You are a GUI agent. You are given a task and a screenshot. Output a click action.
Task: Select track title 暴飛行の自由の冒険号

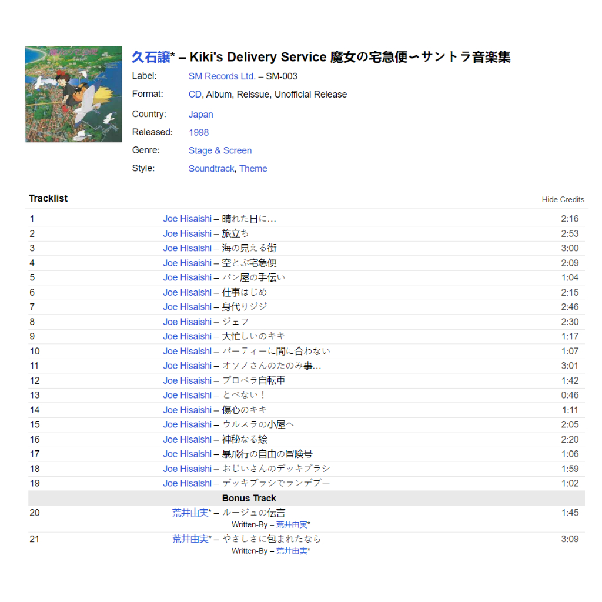click(x=267, y=453)
